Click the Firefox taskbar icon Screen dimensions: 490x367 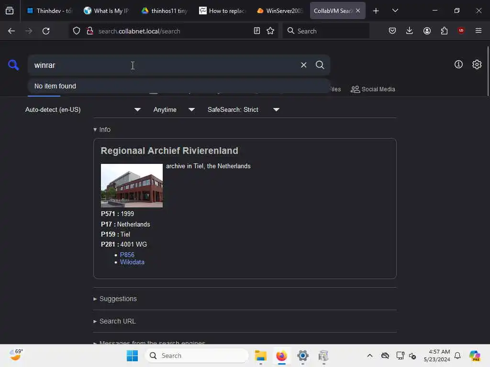tap(281, 356)
